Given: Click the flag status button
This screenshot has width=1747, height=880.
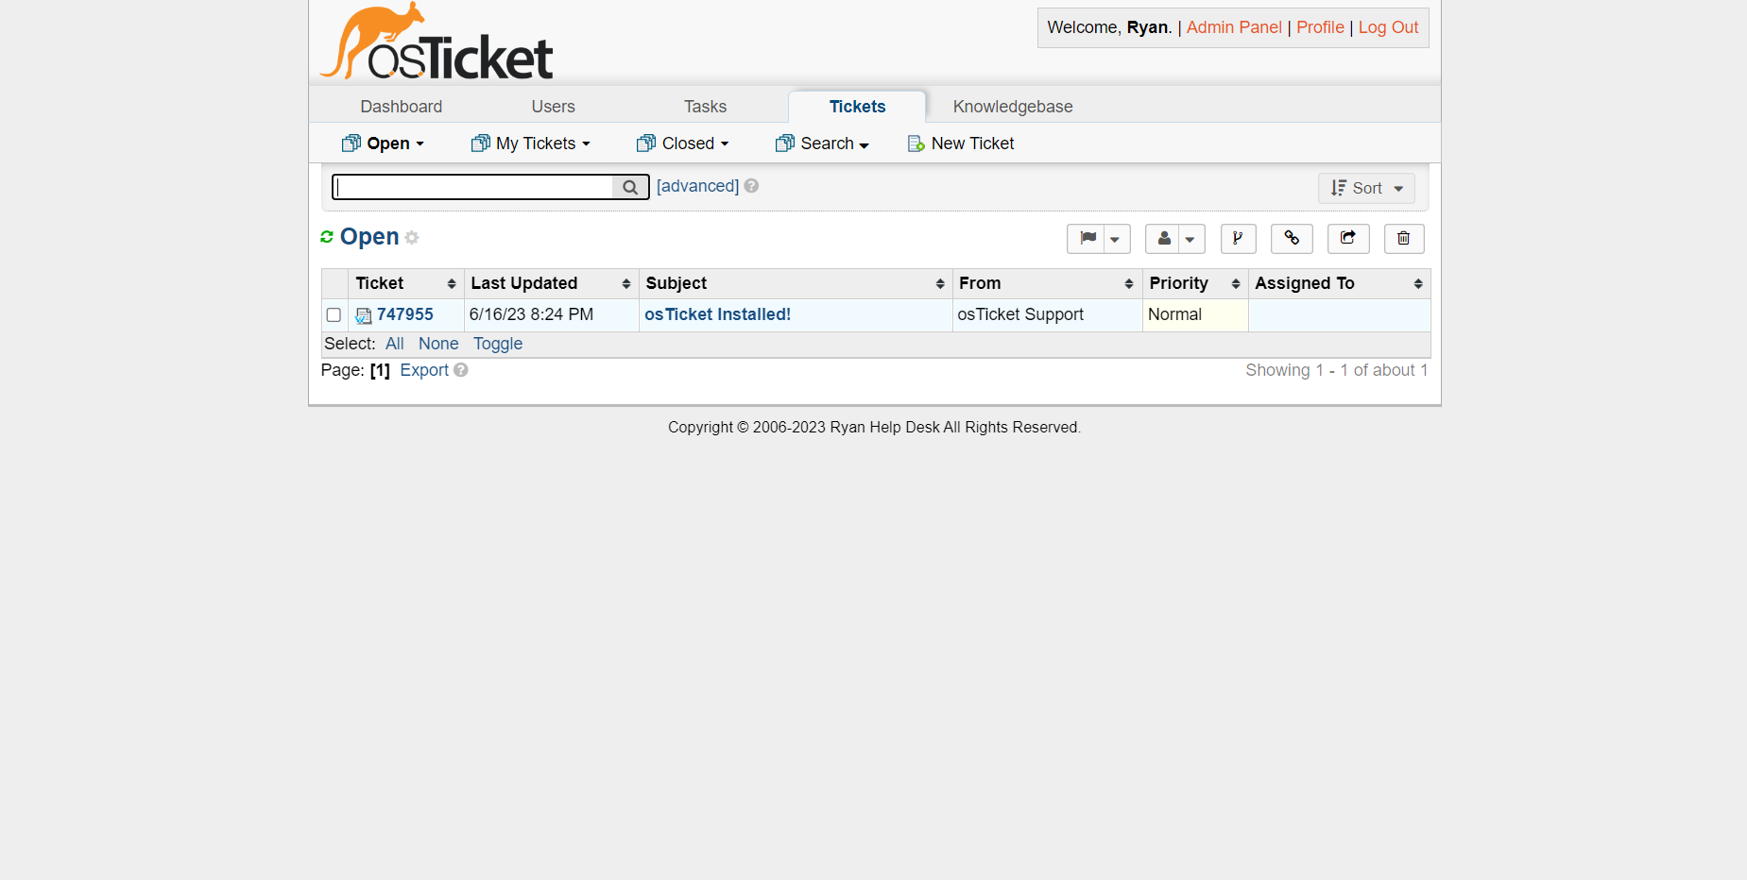Looking at the screenshot, I should [x=1087, y=239].
